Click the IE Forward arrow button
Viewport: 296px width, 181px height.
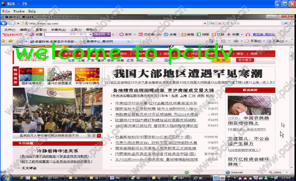click(12, 24)
